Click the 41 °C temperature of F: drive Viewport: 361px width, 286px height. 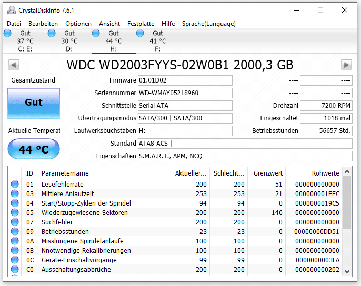158,41
